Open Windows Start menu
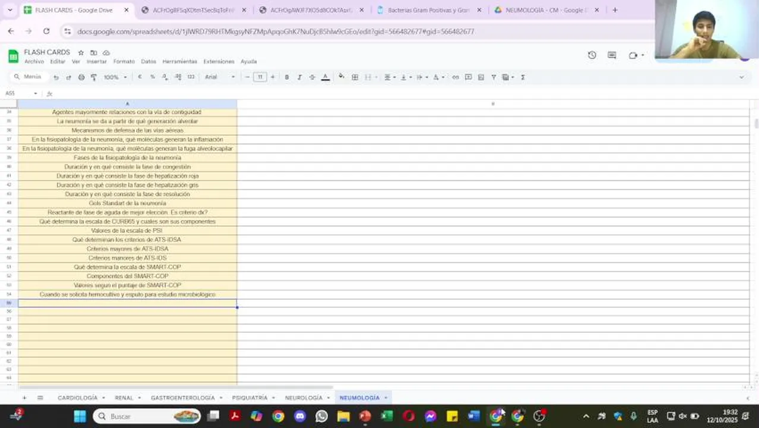This screenshot has height=428, width=759. click(80, 416)
